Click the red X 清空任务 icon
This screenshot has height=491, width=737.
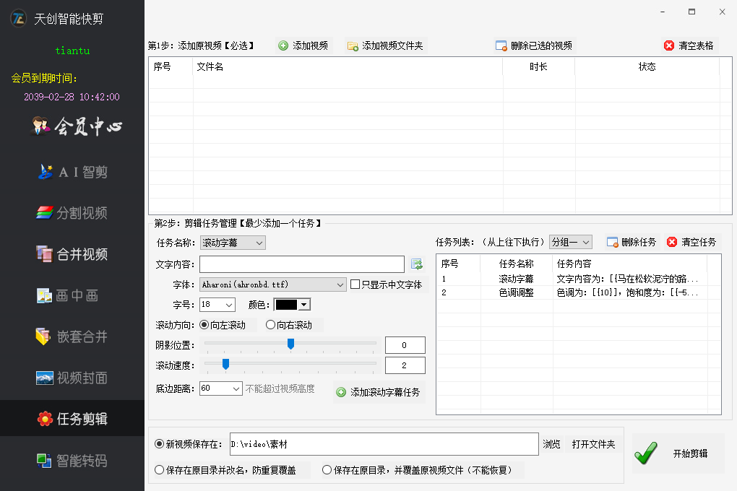(672, 242)
